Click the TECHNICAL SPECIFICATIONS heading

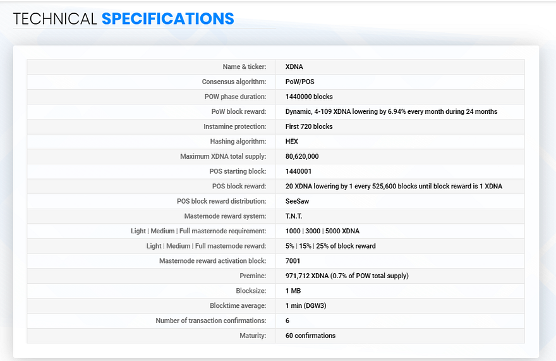[x=123, y=19]
